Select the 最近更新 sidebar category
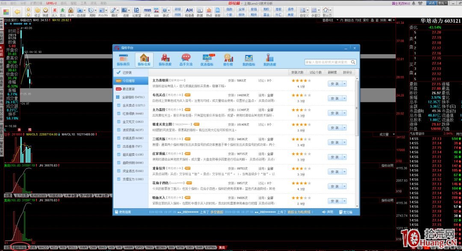462x251 pixels. tap(131, 89)
